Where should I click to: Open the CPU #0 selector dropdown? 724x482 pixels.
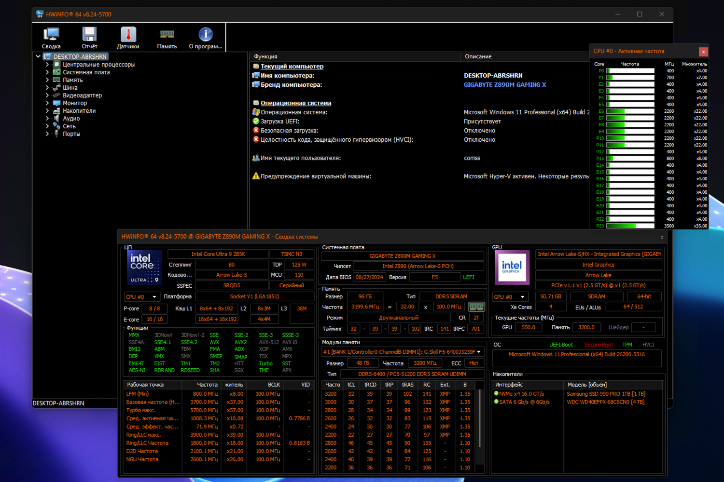pyautogui.click(x=141, y=297)
